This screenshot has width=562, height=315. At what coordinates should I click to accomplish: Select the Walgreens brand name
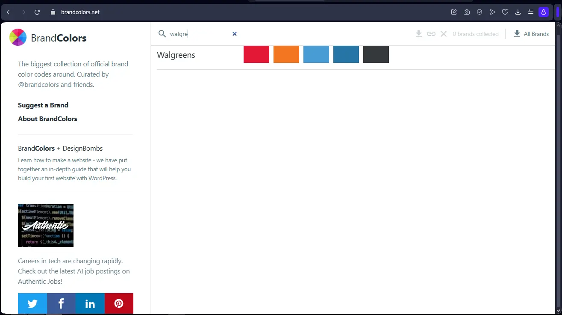(x=176, y=55)
